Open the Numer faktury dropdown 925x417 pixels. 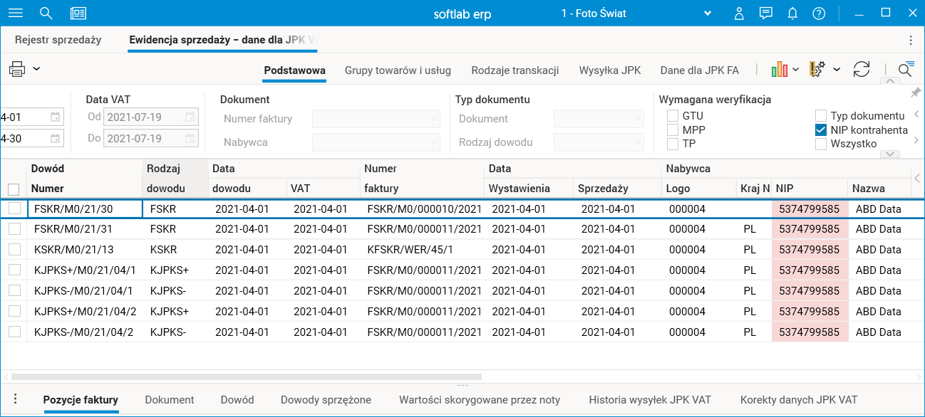coord(376,119)
